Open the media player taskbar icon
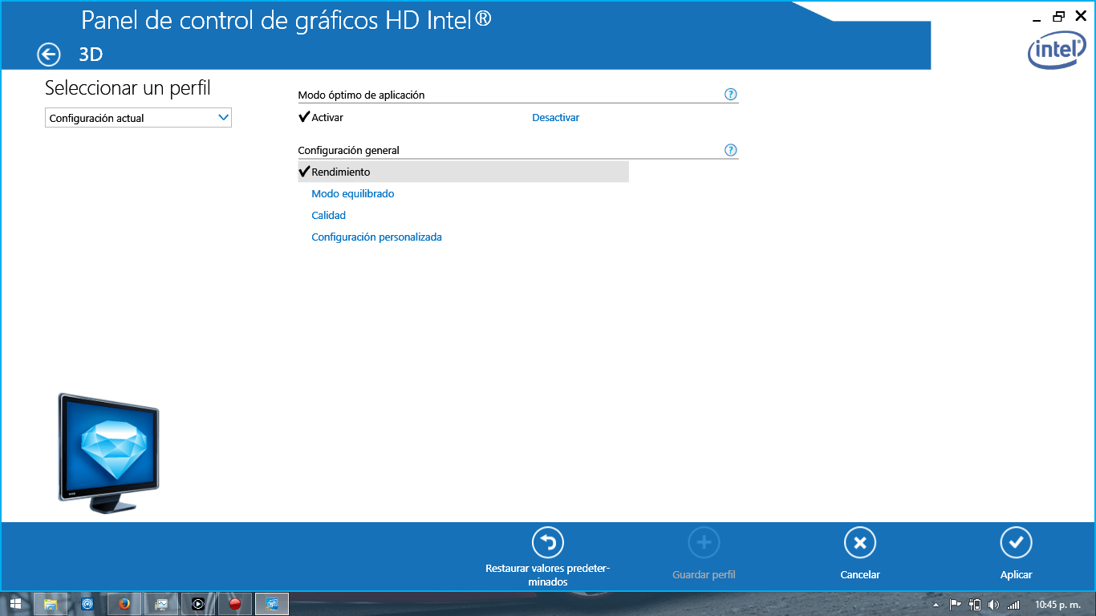Viewport: 1096px width, 616px height. [x=197, y=604]
